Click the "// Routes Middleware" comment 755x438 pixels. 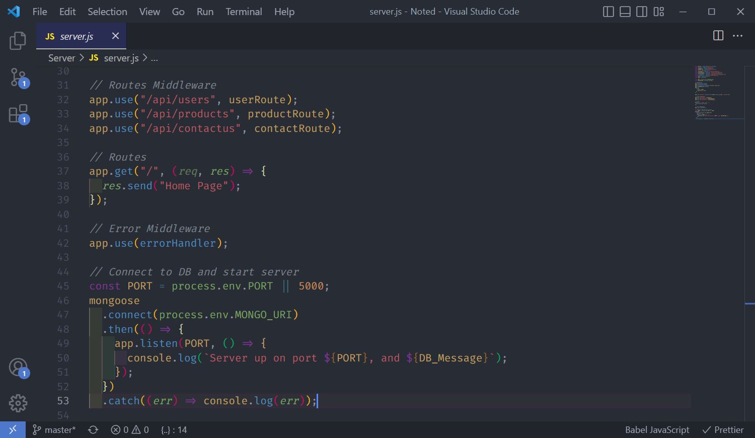[x=153, y=85]
